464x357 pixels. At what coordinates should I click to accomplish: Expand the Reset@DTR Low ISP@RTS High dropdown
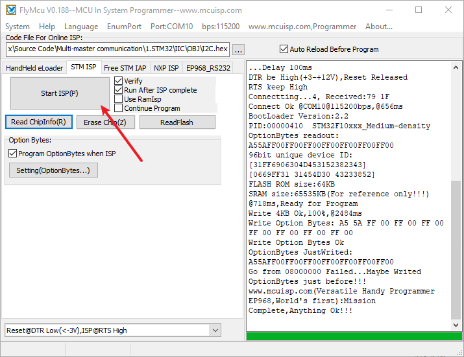click(x=215, y=330)
